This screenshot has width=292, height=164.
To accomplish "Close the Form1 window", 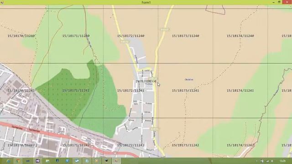I will [x=287, y=2].
